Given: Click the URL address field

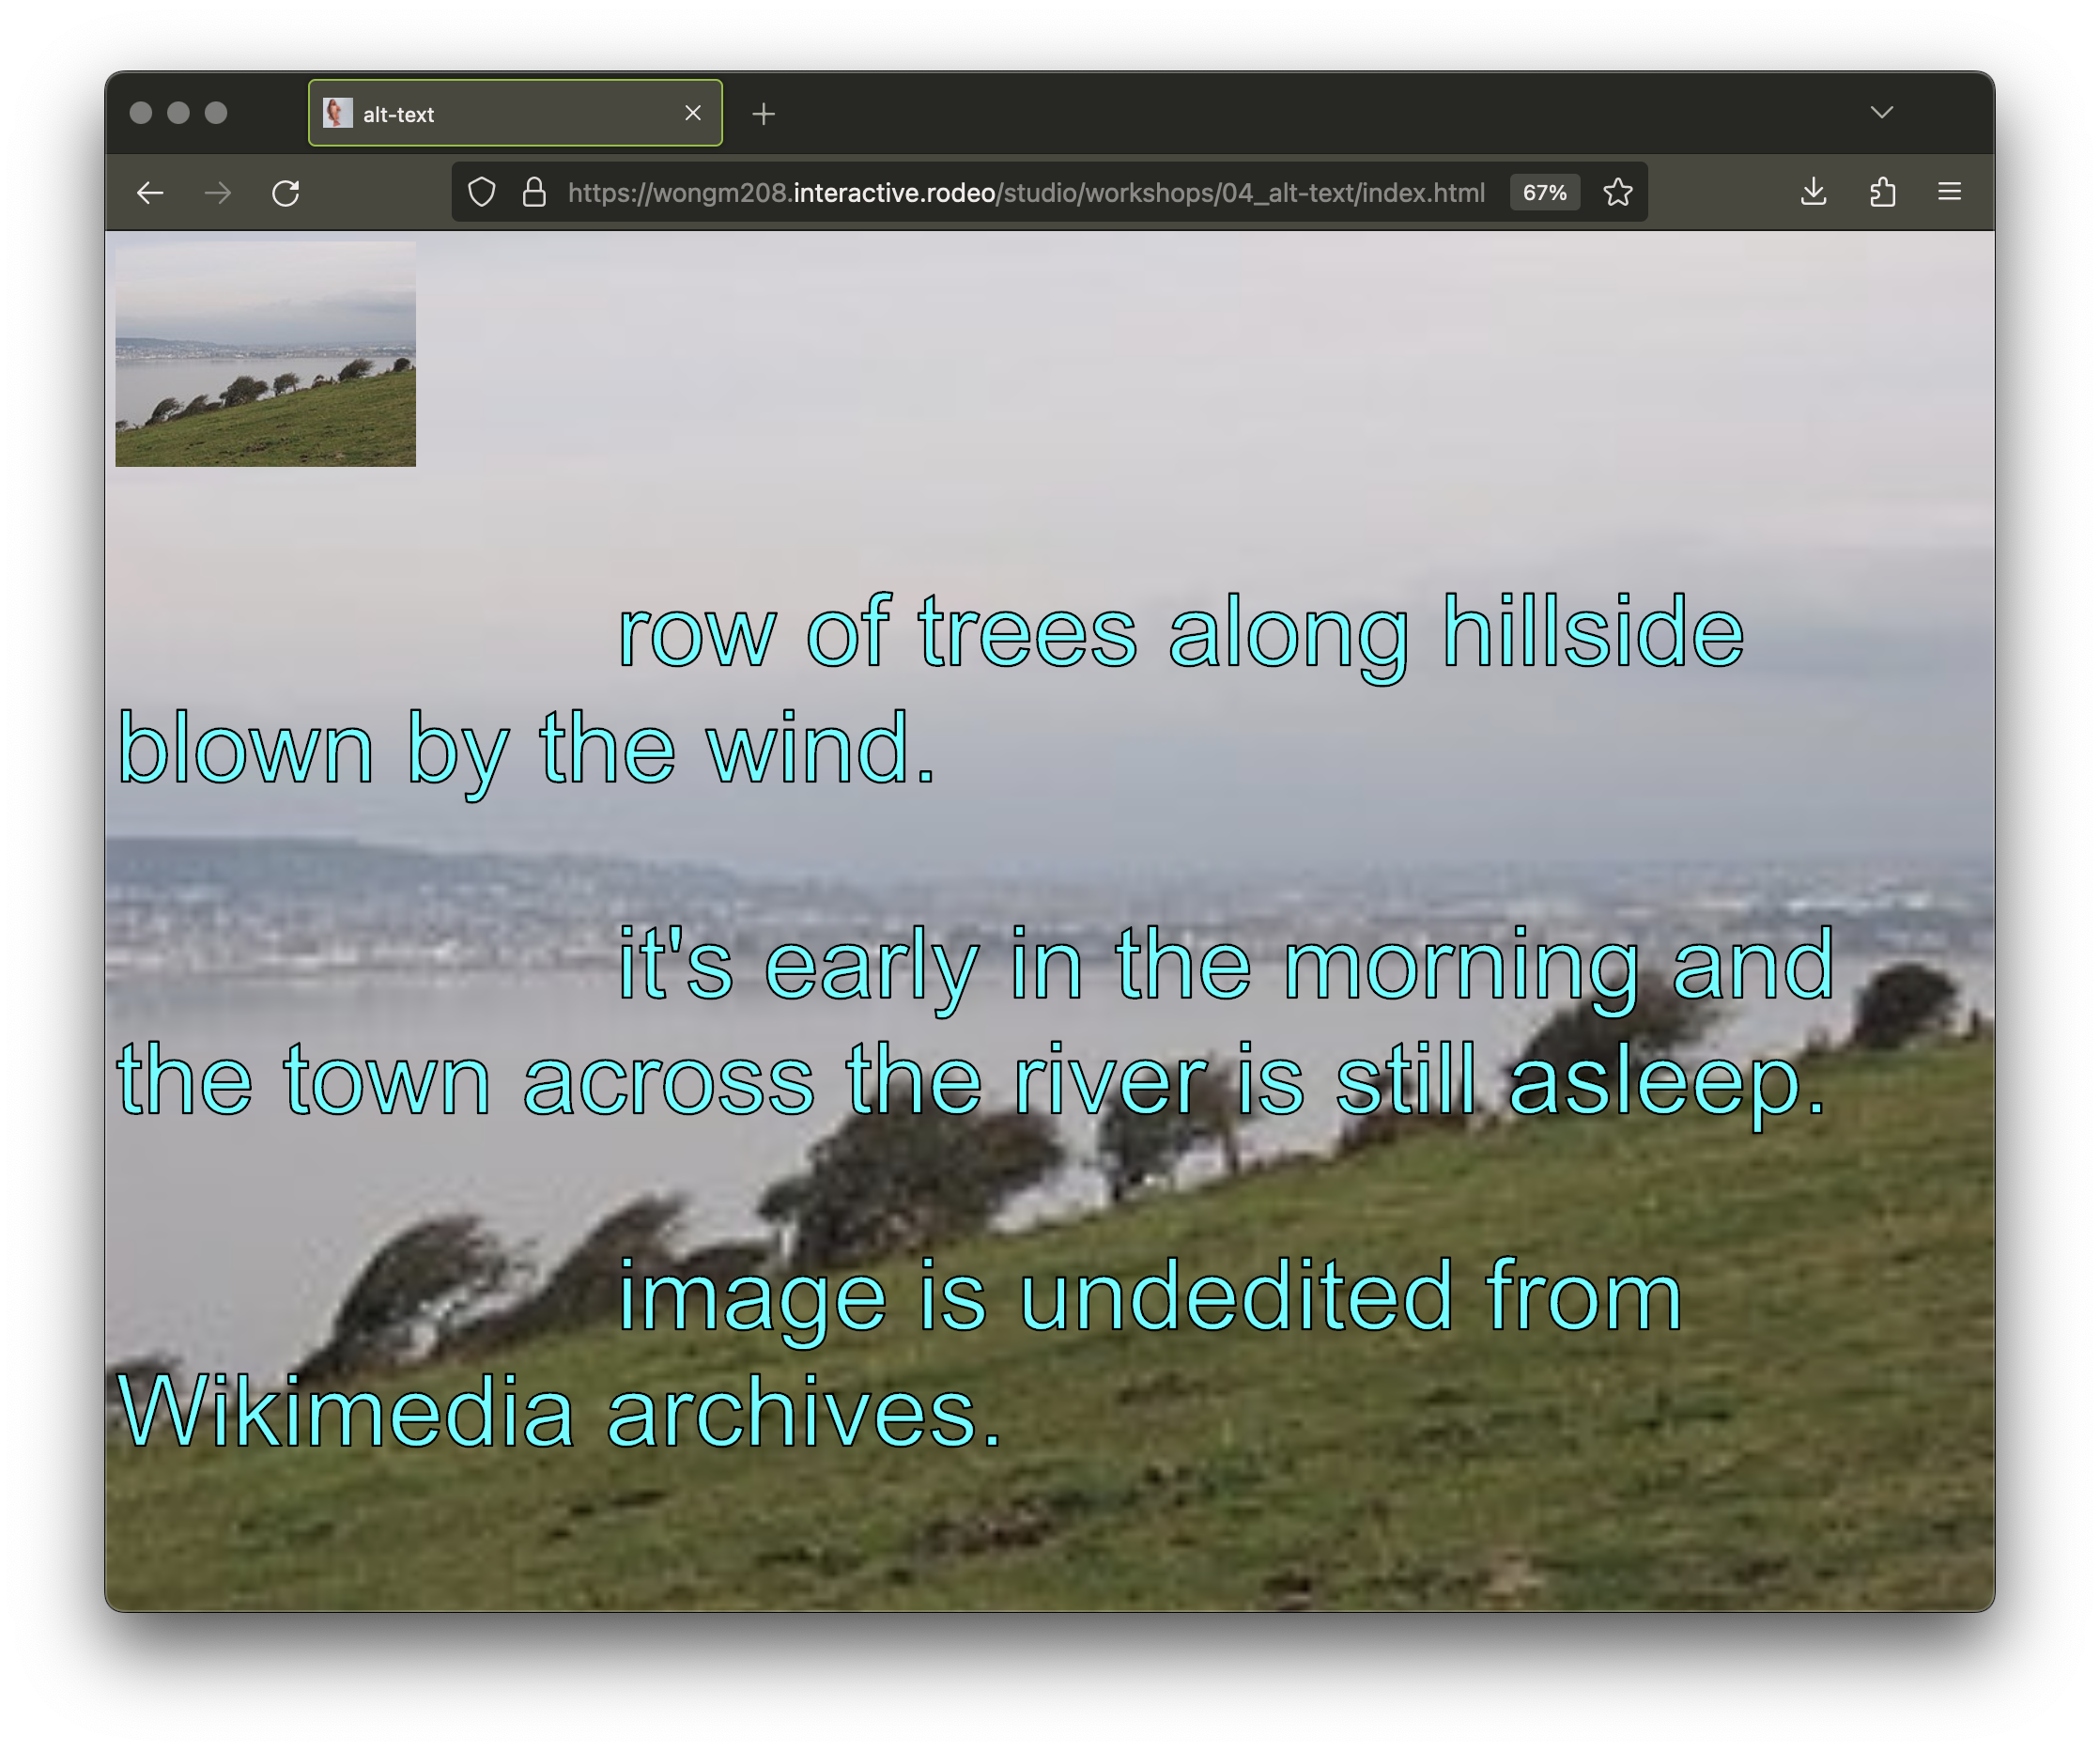Looking at the screenshot, I should [x=1025, y=192].
